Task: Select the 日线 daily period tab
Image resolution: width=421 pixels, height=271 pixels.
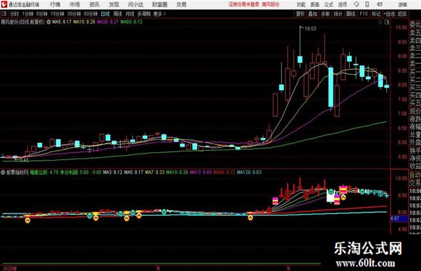Action: 105,13
